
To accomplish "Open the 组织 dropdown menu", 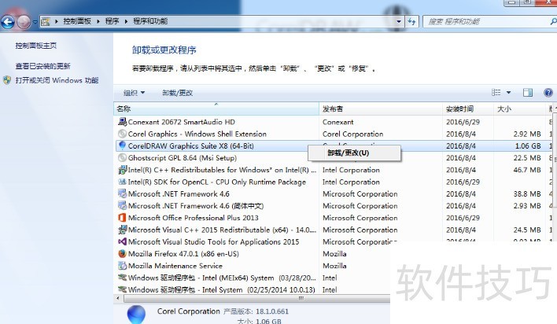I will (134, 93).
